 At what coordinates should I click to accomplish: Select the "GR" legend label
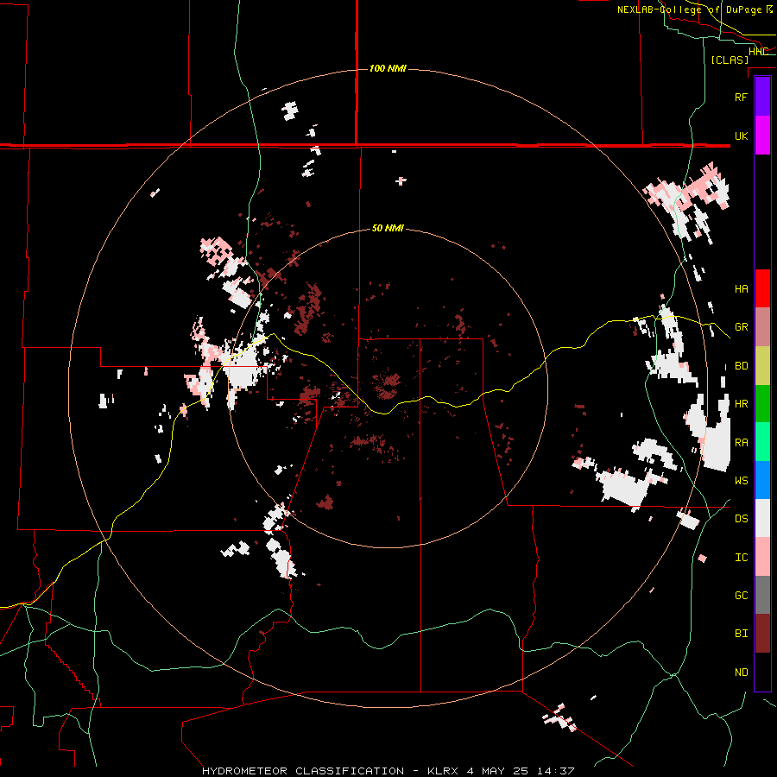coord(741,327)
